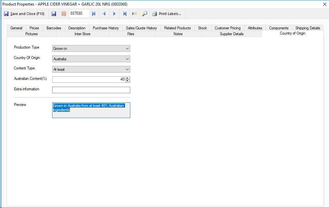329x208 pixels.
Task: Expand the Country Of Origin dropdown
Action: coord(127,59)
